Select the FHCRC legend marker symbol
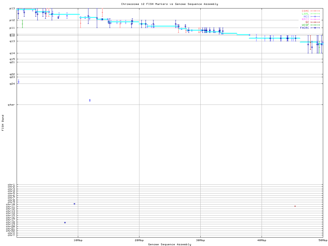This screenshot has width=328, height=246. (x=315, y=28)
